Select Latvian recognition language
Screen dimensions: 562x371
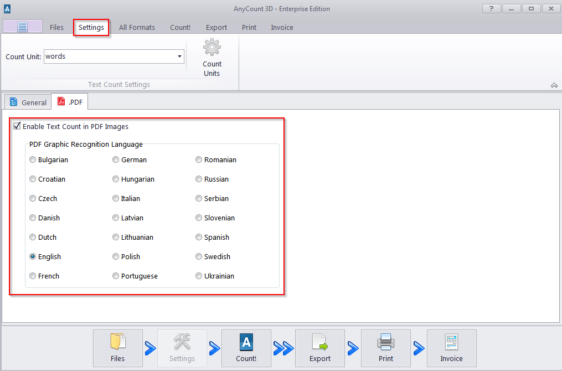(x=128, y=218)
